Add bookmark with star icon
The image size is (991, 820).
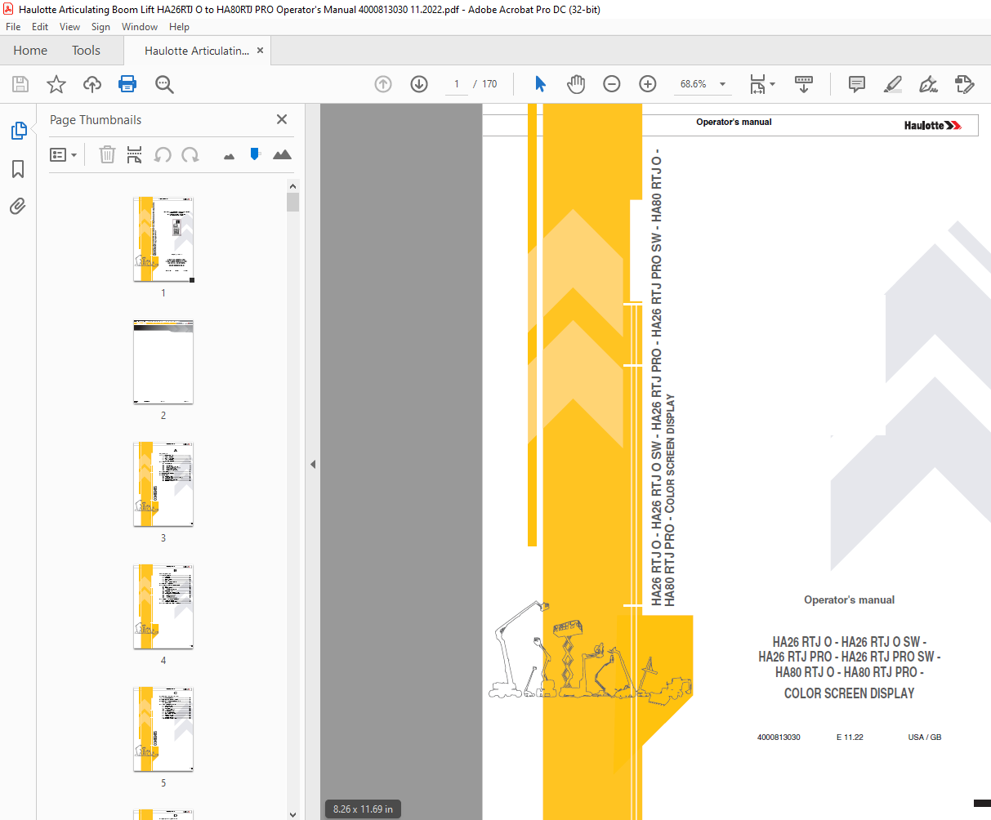(56, 84)
